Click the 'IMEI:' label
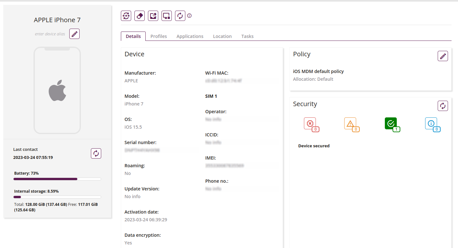Image resolution: width=458 pixels, height=248 pixels. 210,158
